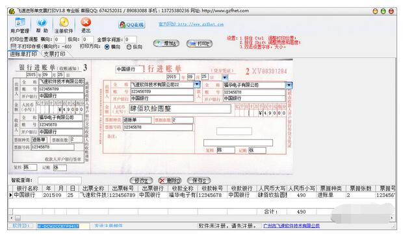
Task: Click the red 退出 exit icon
Action: pos(86,25)
